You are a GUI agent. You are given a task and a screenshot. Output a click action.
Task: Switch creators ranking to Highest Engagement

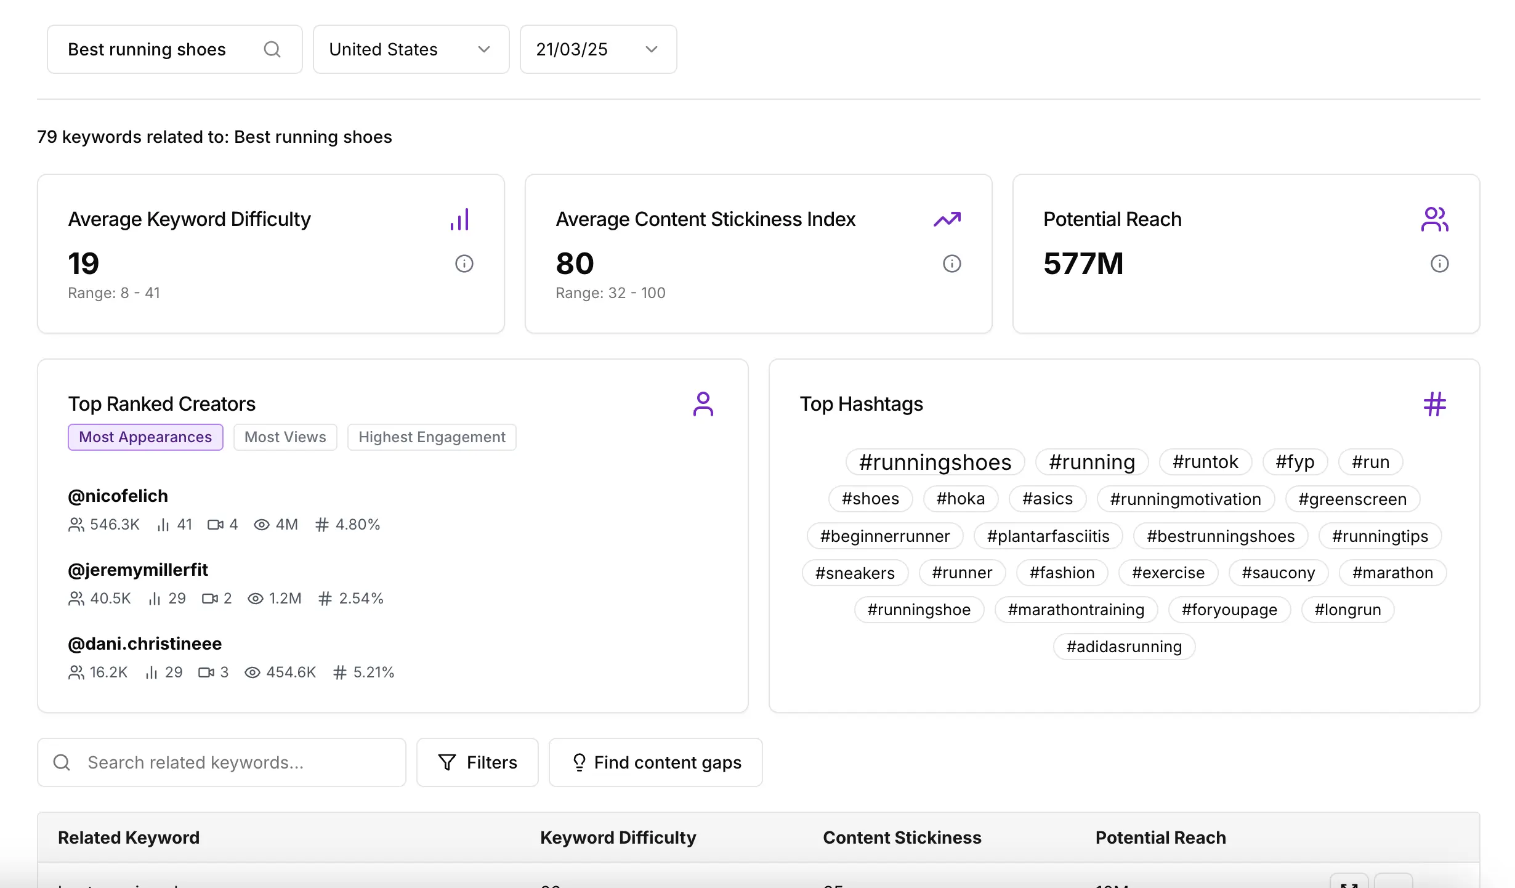(431, 437)
